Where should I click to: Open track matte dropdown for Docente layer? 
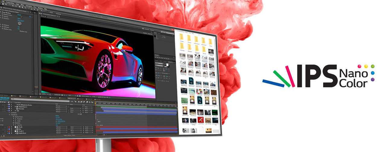[75, 110]
